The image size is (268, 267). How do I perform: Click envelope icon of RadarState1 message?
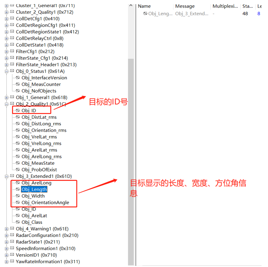[x=12, y=242]
